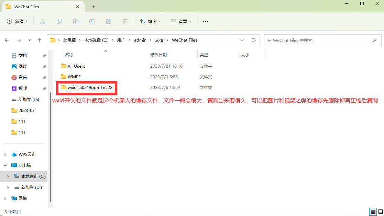The width and height of the screenshot is (384, 216).
Task: Click the Delete trash icon
Action: 125,21
